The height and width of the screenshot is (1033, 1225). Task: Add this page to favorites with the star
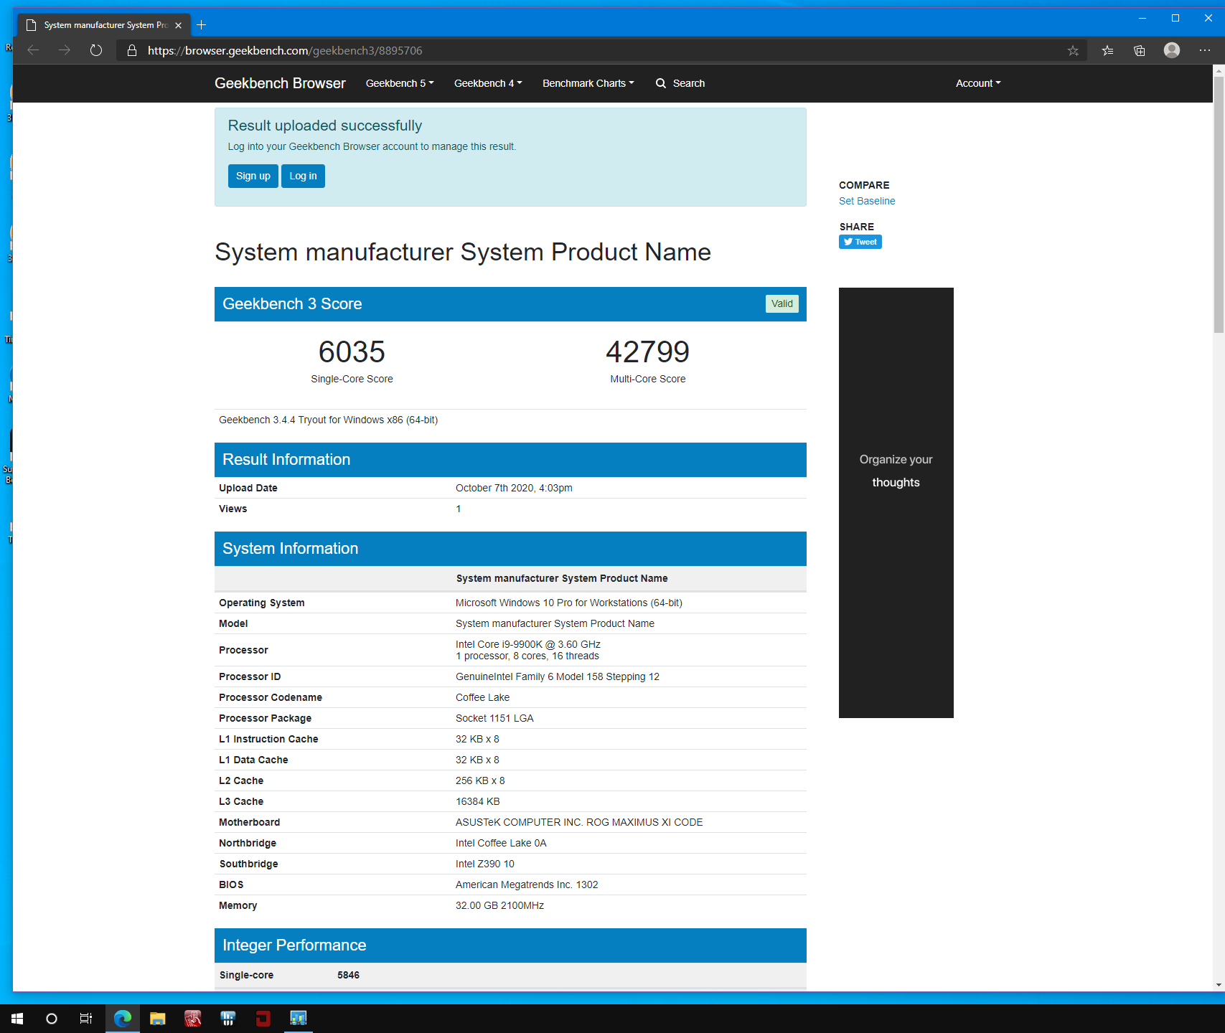click(x=1073, y=50)
